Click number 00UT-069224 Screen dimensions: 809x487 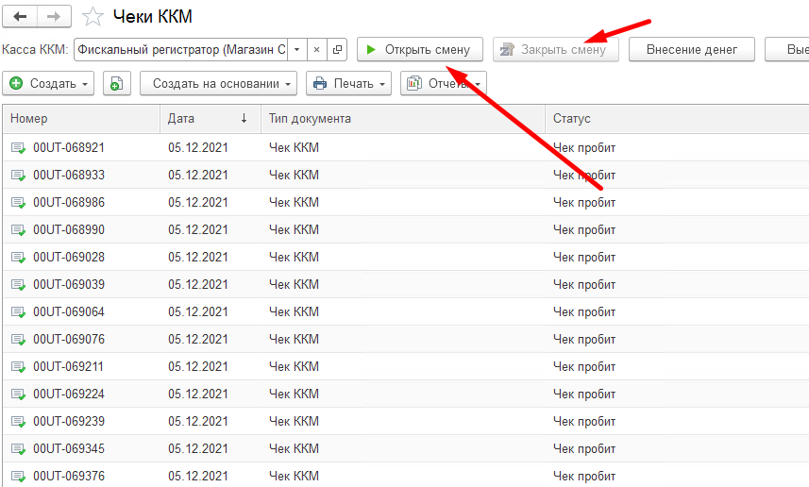tap(69, 394)
